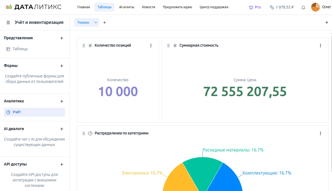Switch to the Главная menu item

pos(83,7)
